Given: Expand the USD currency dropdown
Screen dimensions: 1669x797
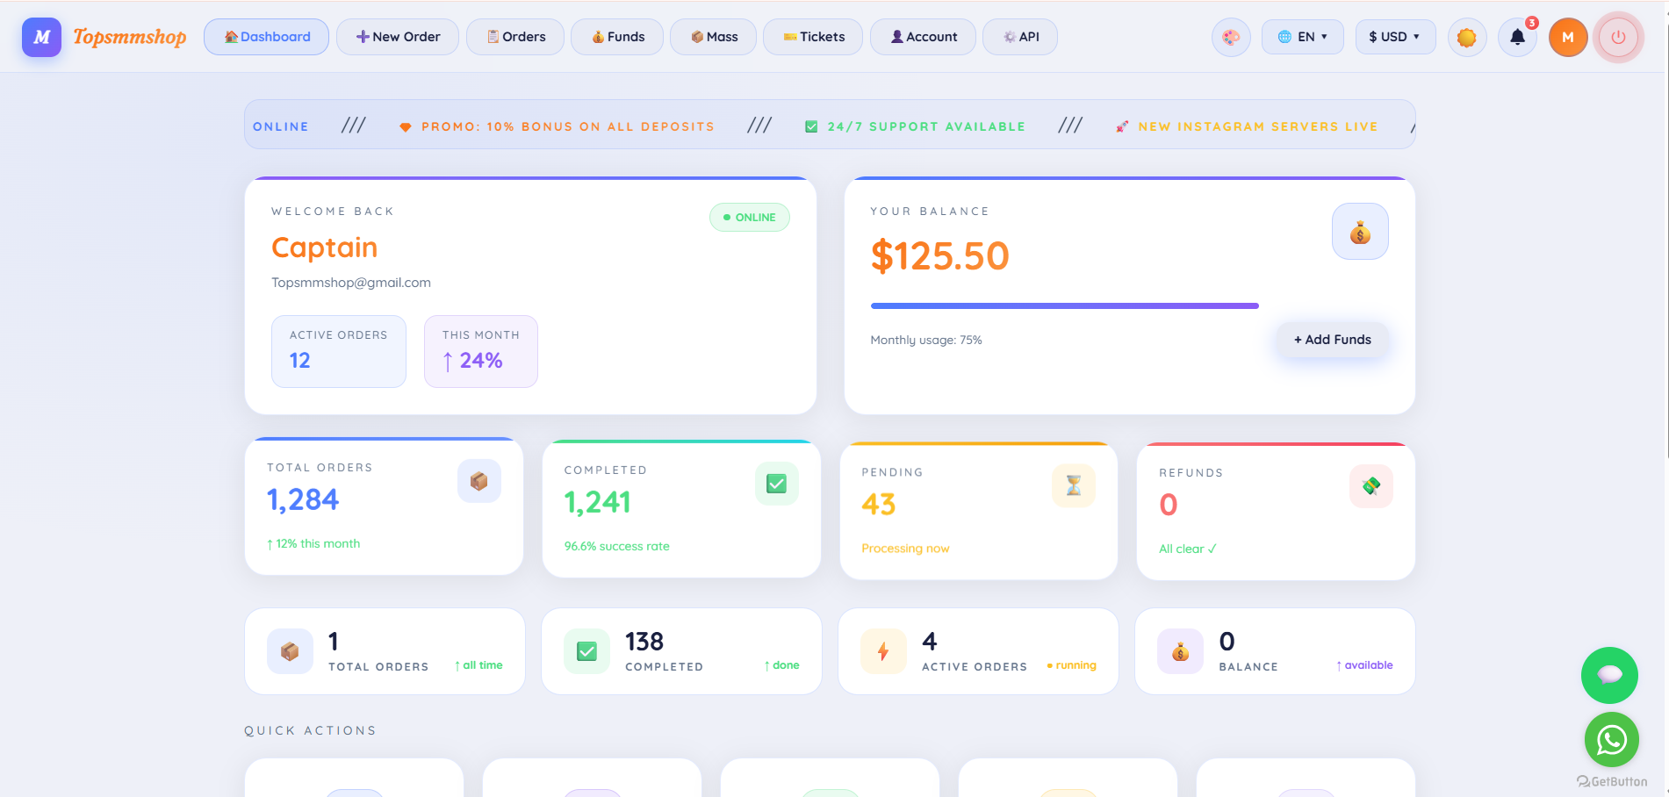Looking at the screenshot, I should pyautogui.click(x=1394, y=37).
